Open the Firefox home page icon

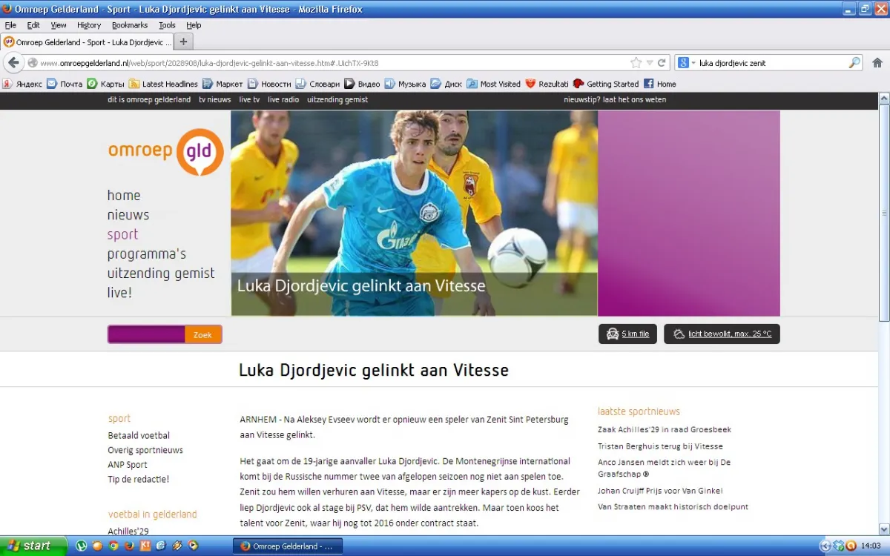877,63
